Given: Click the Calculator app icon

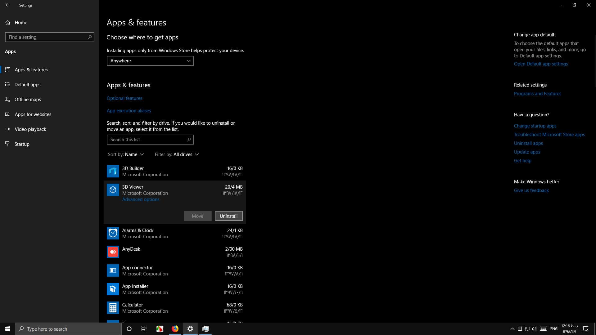Looking at the screenshot, I should click(x=113, y=308).
